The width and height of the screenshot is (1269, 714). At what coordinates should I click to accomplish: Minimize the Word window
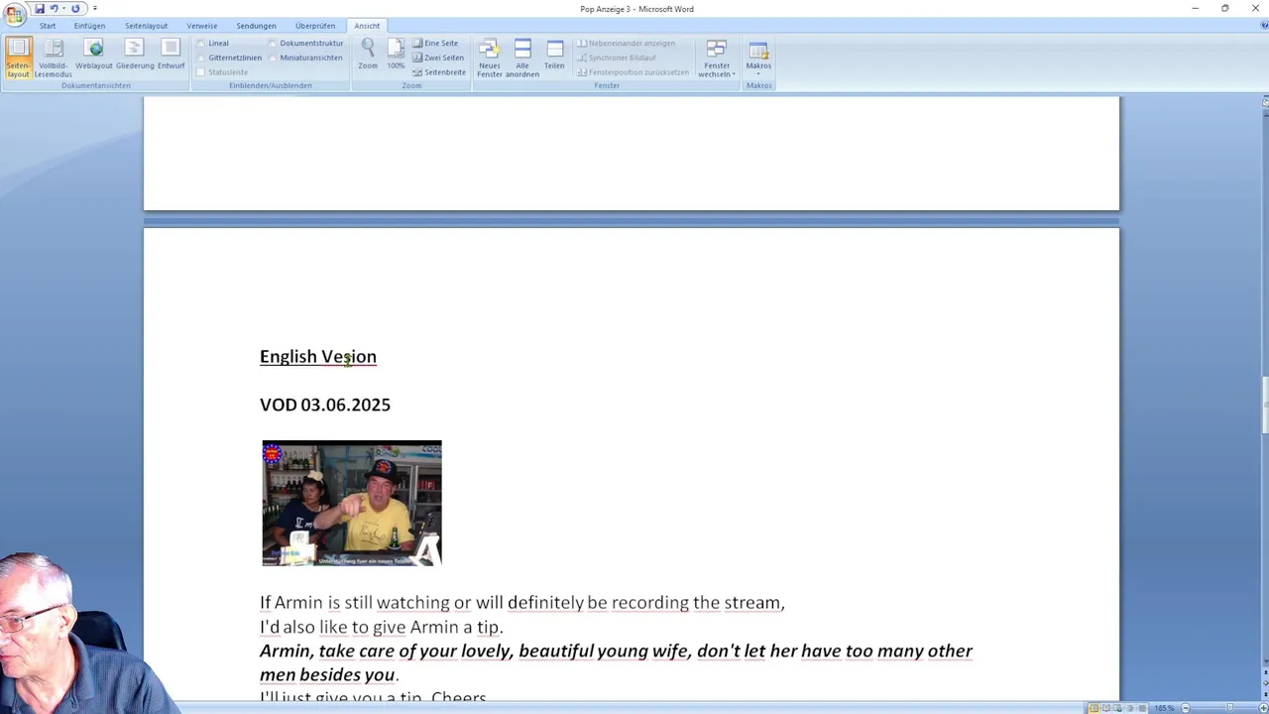1195,8
